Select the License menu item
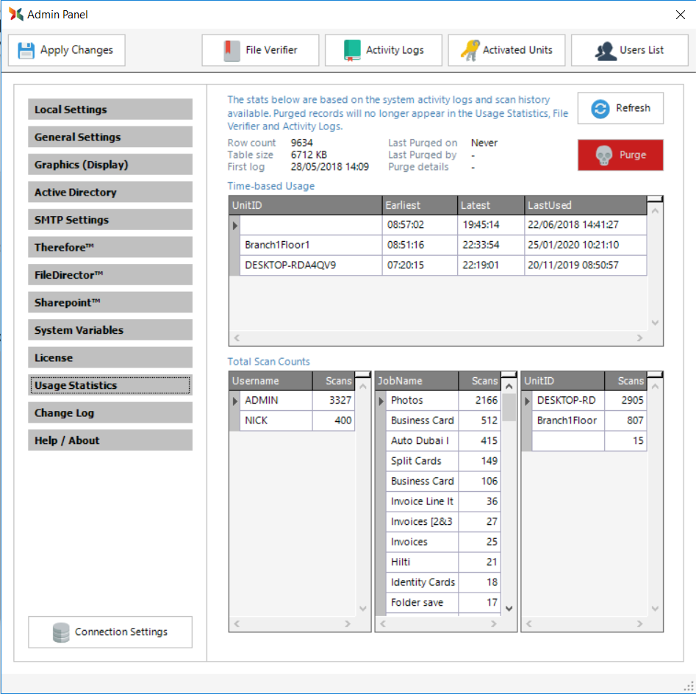Viewport: 696px width, 694px height. pyautogui.click(x=110, y=358)
